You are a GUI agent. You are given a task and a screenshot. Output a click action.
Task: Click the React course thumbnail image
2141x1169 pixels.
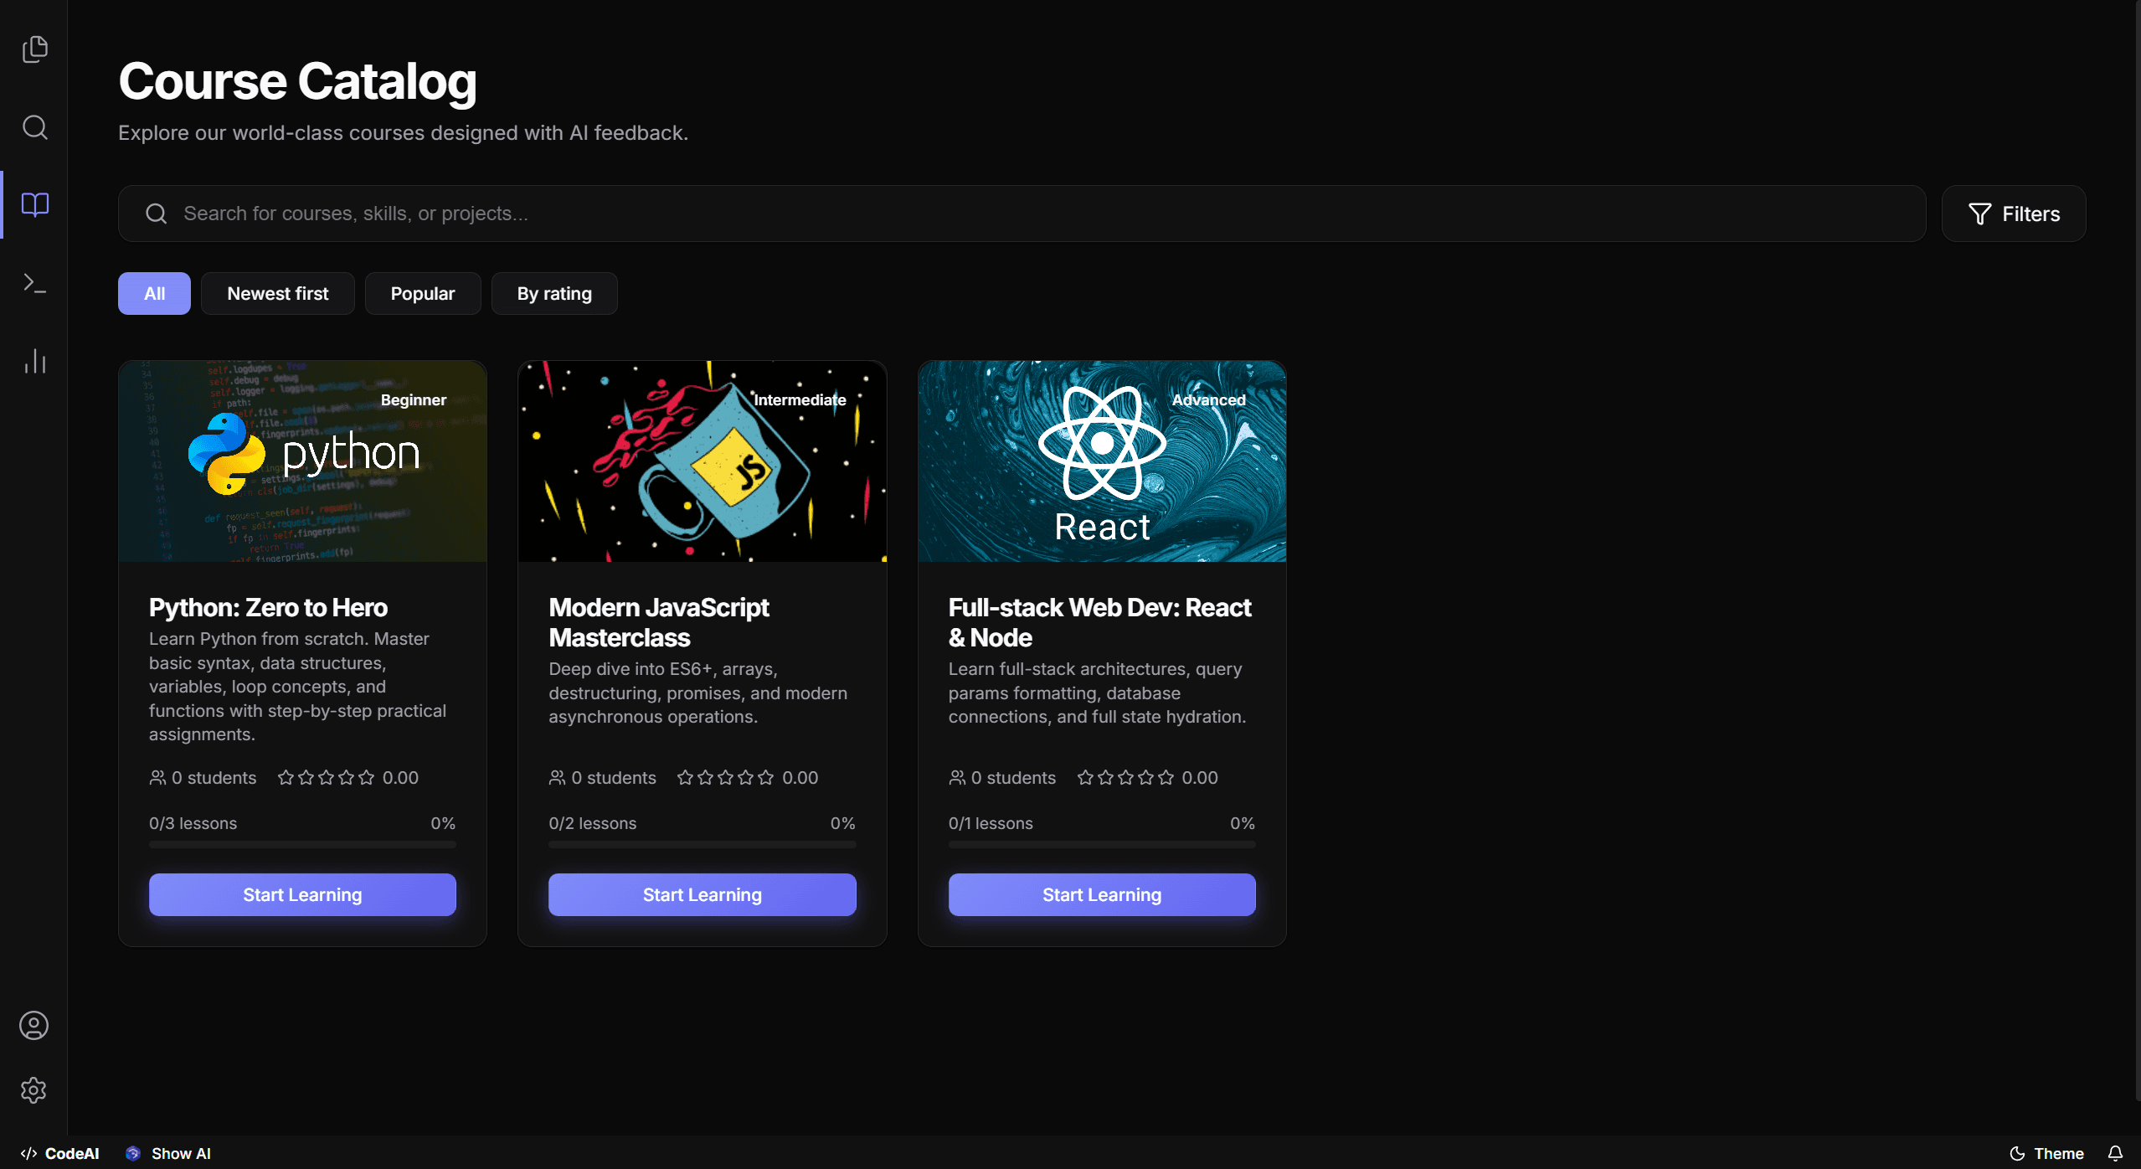(x=1102, y=461)
